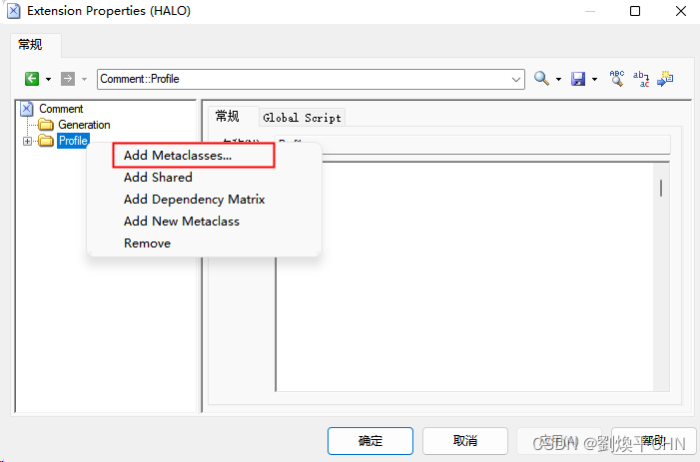Open the Save icon dropdown arrow
The height and width of the screenshot is (462, 700).
594,80
